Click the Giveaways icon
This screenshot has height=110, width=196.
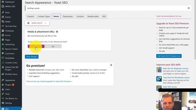[3, 31]
